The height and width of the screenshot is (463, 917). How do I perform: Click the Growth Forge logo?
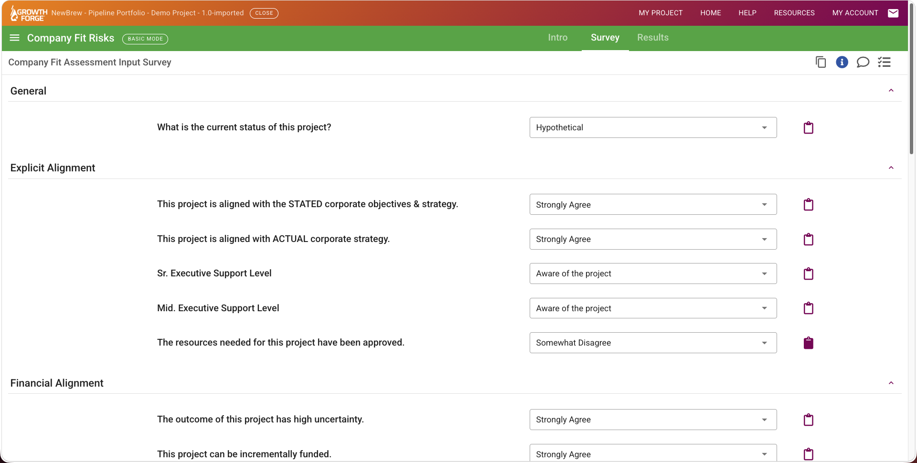(29, 13)
